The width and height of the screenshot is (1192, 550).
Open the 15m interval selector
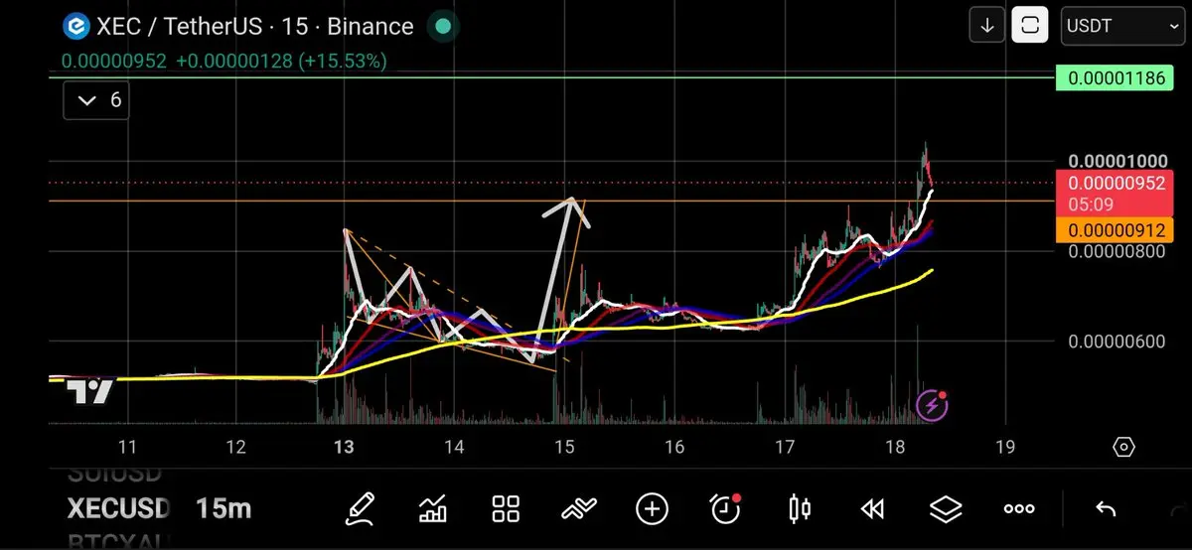pyautogui.click(x=223, y=509)
